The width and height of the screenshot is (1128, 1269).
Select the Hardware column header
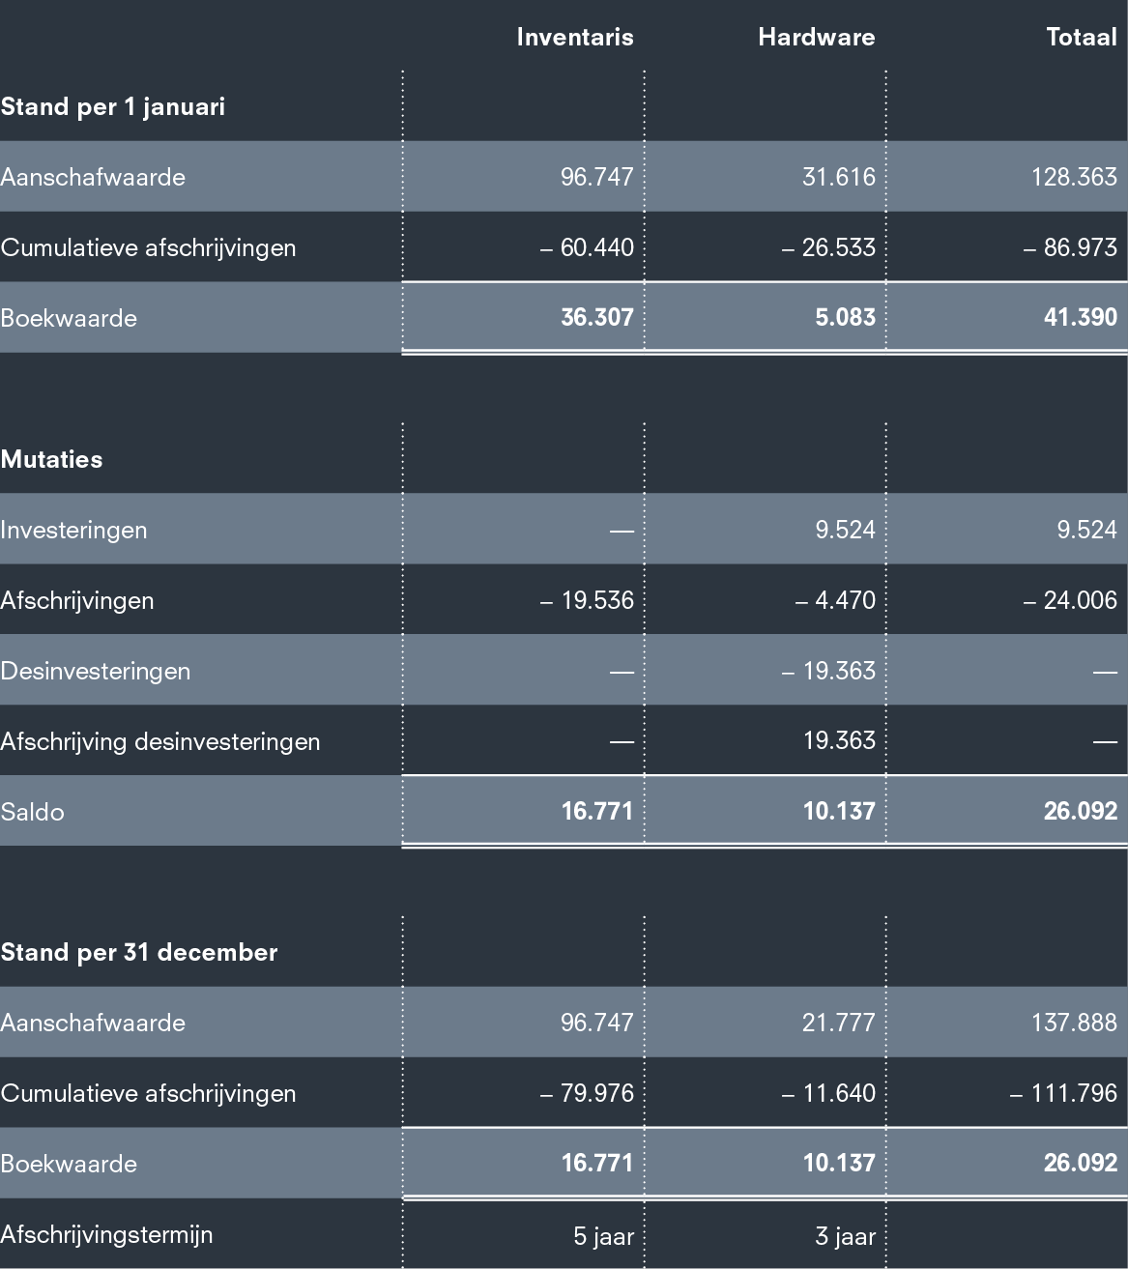click(817, 37)
